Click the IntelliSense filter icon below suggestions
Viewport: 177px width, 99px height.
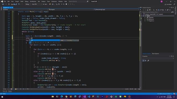30,42
